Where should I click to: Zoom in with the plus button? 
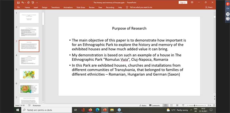205,105
